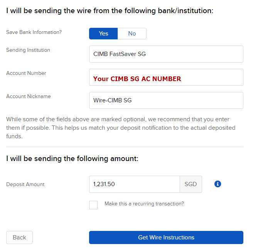
Task: Click the Sending Institution field
Action: (x=166, y=54)
